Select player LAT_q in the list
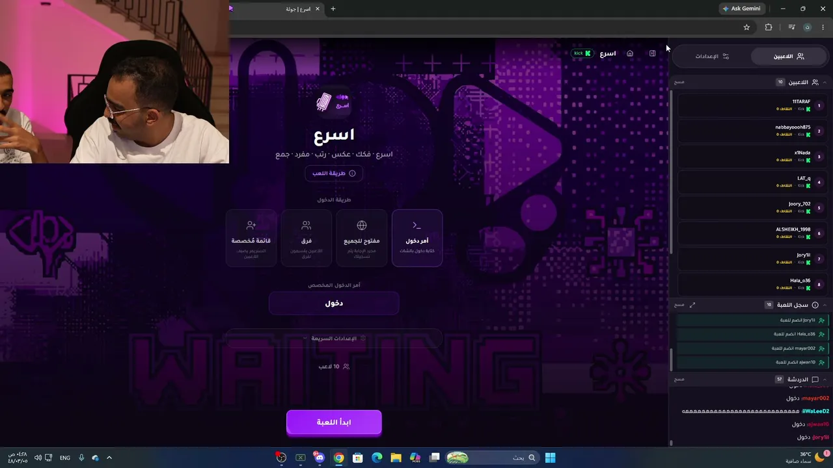 pyautogui.click(x=752, y=182)
